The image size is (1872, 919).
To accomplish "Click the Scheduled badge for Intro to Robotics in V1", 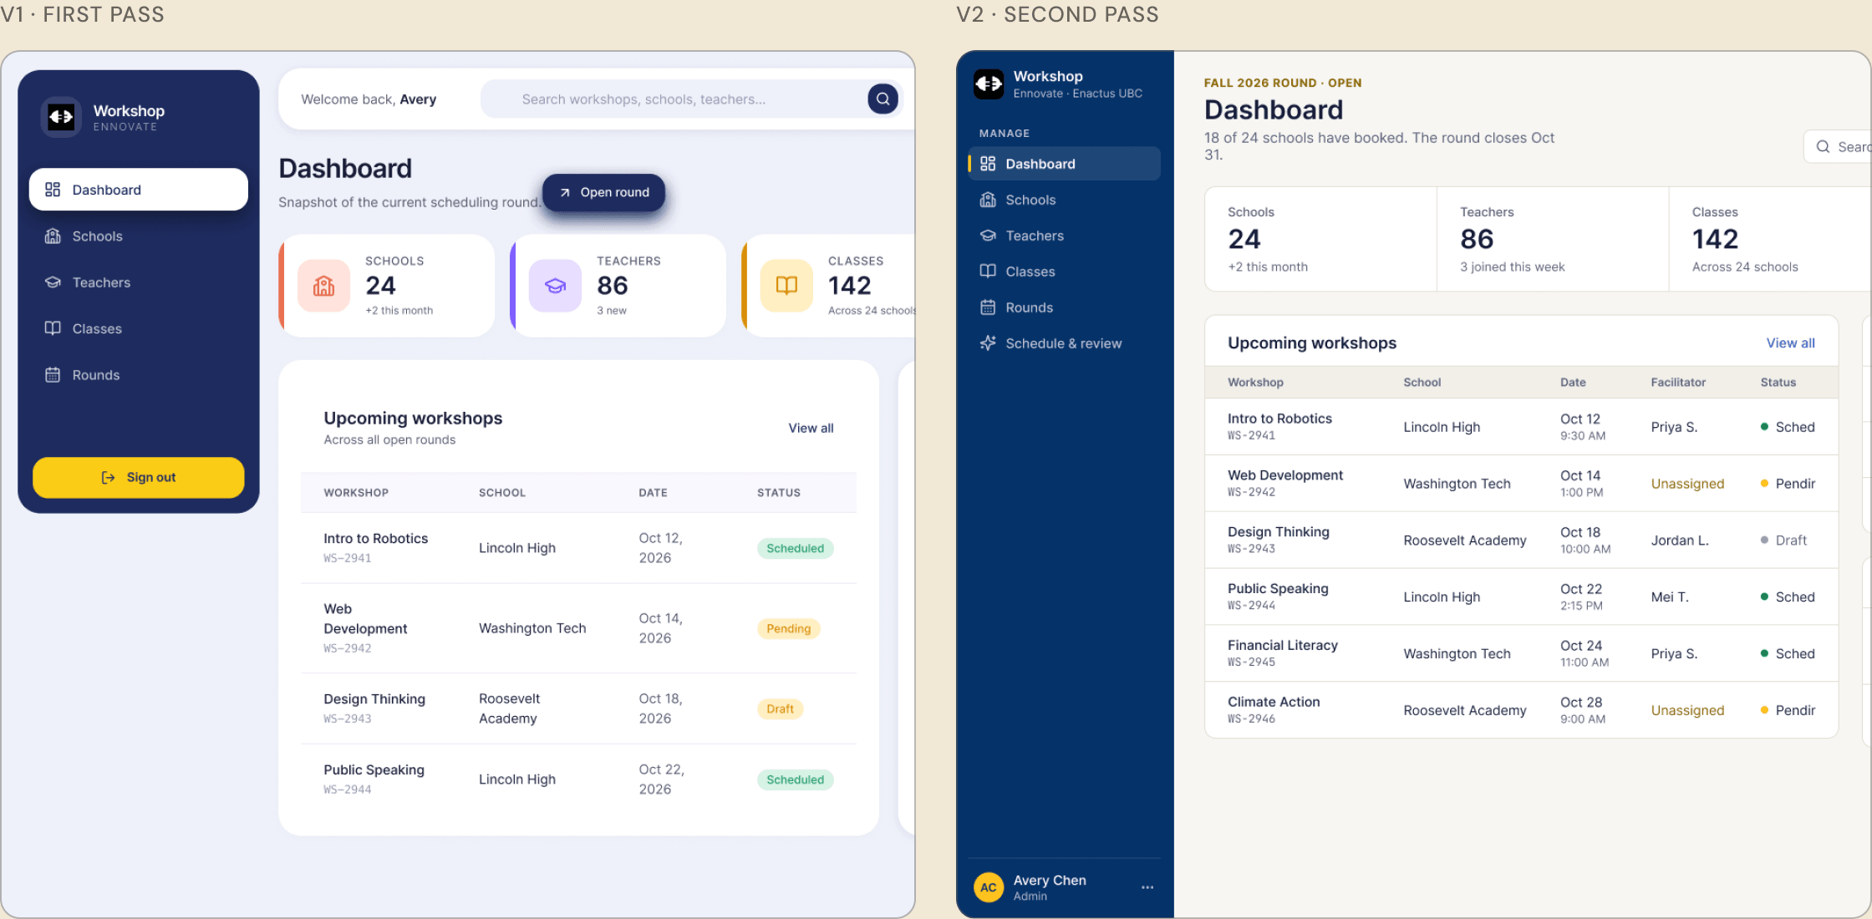I will (795, 548).
